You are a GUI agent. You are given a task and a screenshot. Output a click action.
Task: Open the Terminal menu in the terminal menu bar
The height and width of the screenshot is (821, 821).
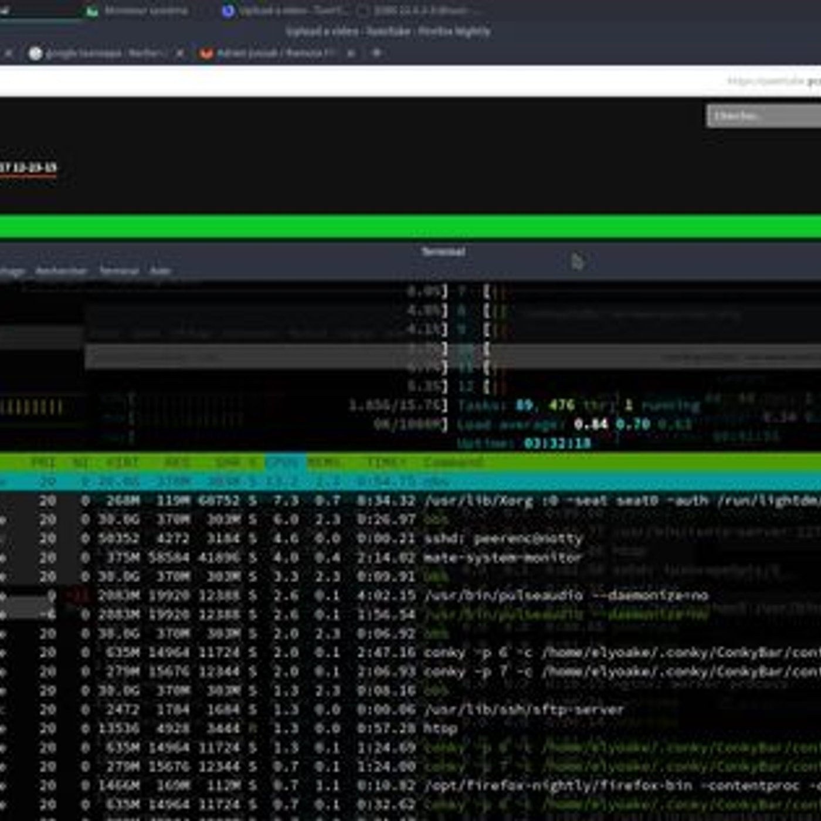tap(119, 271)
